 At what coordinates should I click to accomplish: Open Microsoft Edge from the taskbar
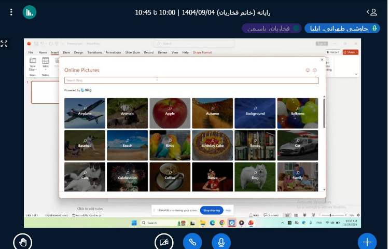pyautogui.click(x=212, y=223)
